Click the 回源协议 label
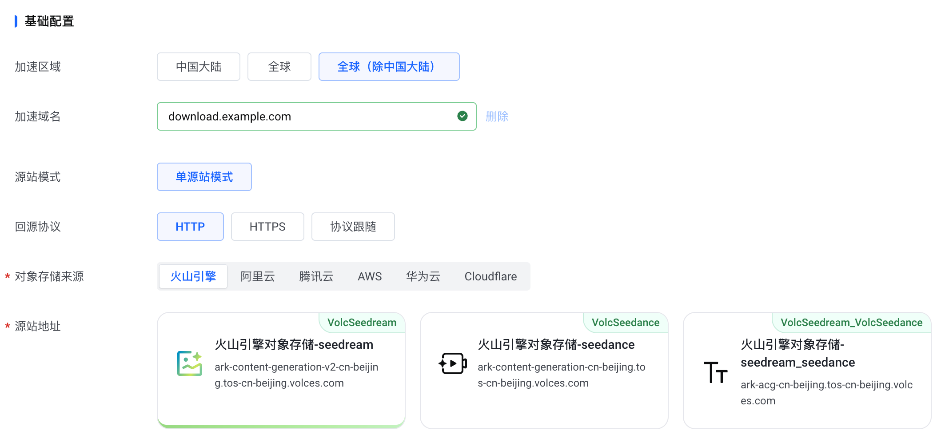 pyautogui.click(x=38, y=227)
